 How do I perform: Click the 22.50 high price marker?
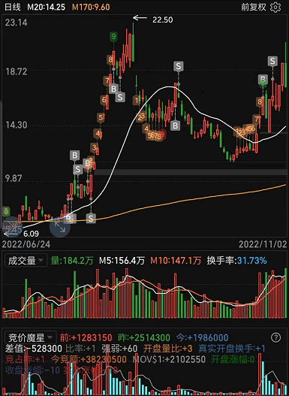[x=163, y=20]
